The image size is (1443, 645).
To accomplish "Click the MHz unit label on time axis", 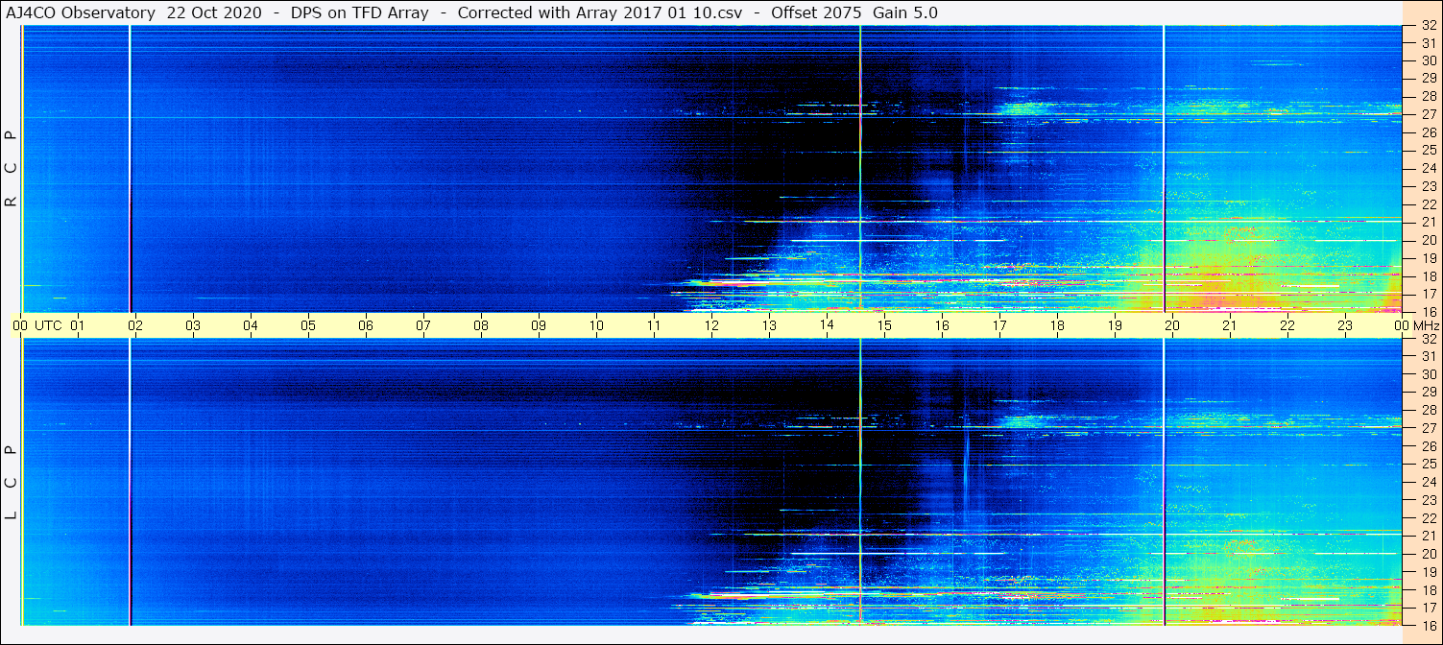I will click(x=1424, y=325).
